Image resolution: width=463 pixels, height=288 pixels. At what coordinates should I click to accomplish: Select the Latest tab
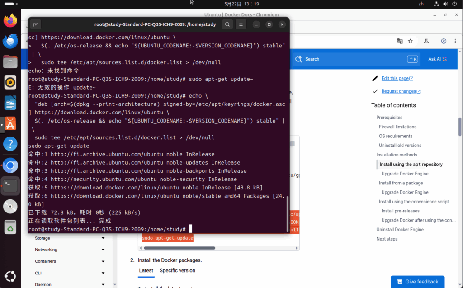[146, 270]
